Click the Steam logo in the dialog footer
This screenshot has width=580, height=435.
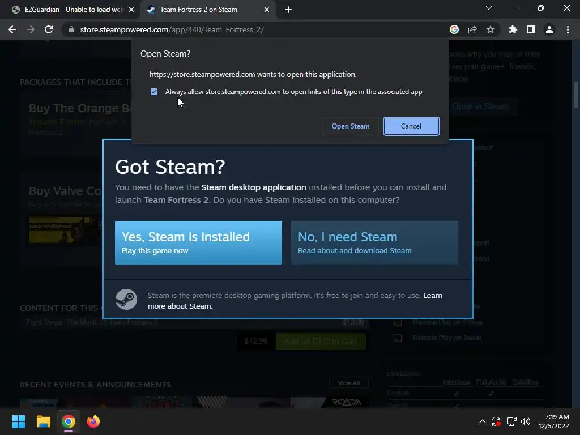point(126,299)
